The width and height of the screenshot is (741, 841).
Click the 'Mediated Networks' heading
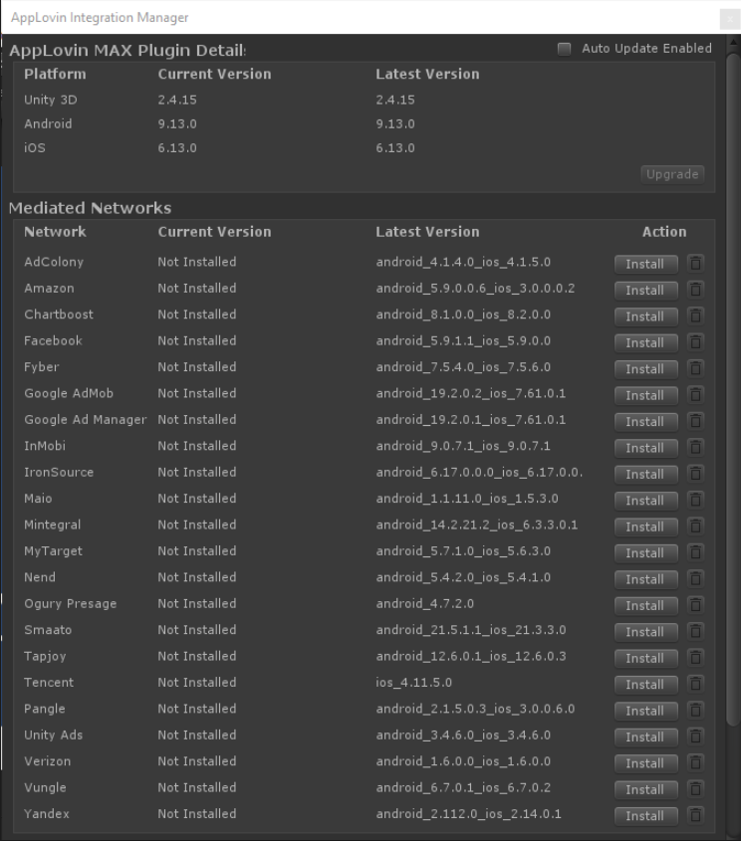point(91,208)
